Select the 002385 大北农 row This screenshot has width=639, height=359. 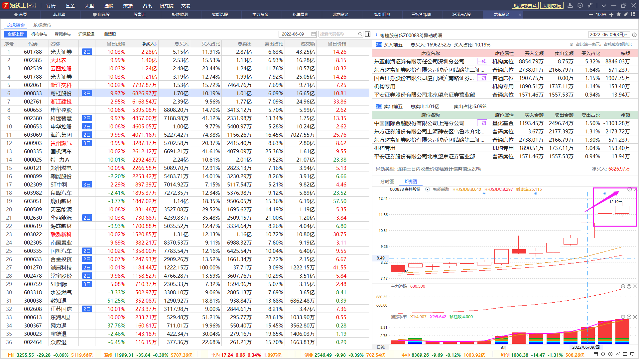[x=185, y=60]
